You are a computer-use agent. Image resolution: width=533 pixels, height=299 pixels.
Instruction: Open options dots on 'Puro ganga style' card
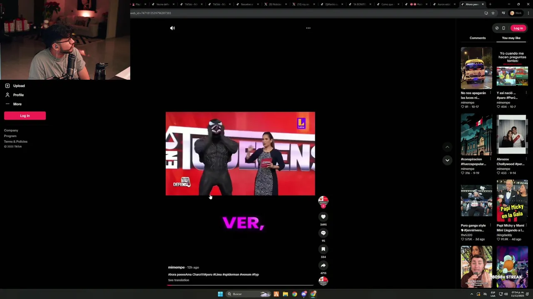[491, 225]
